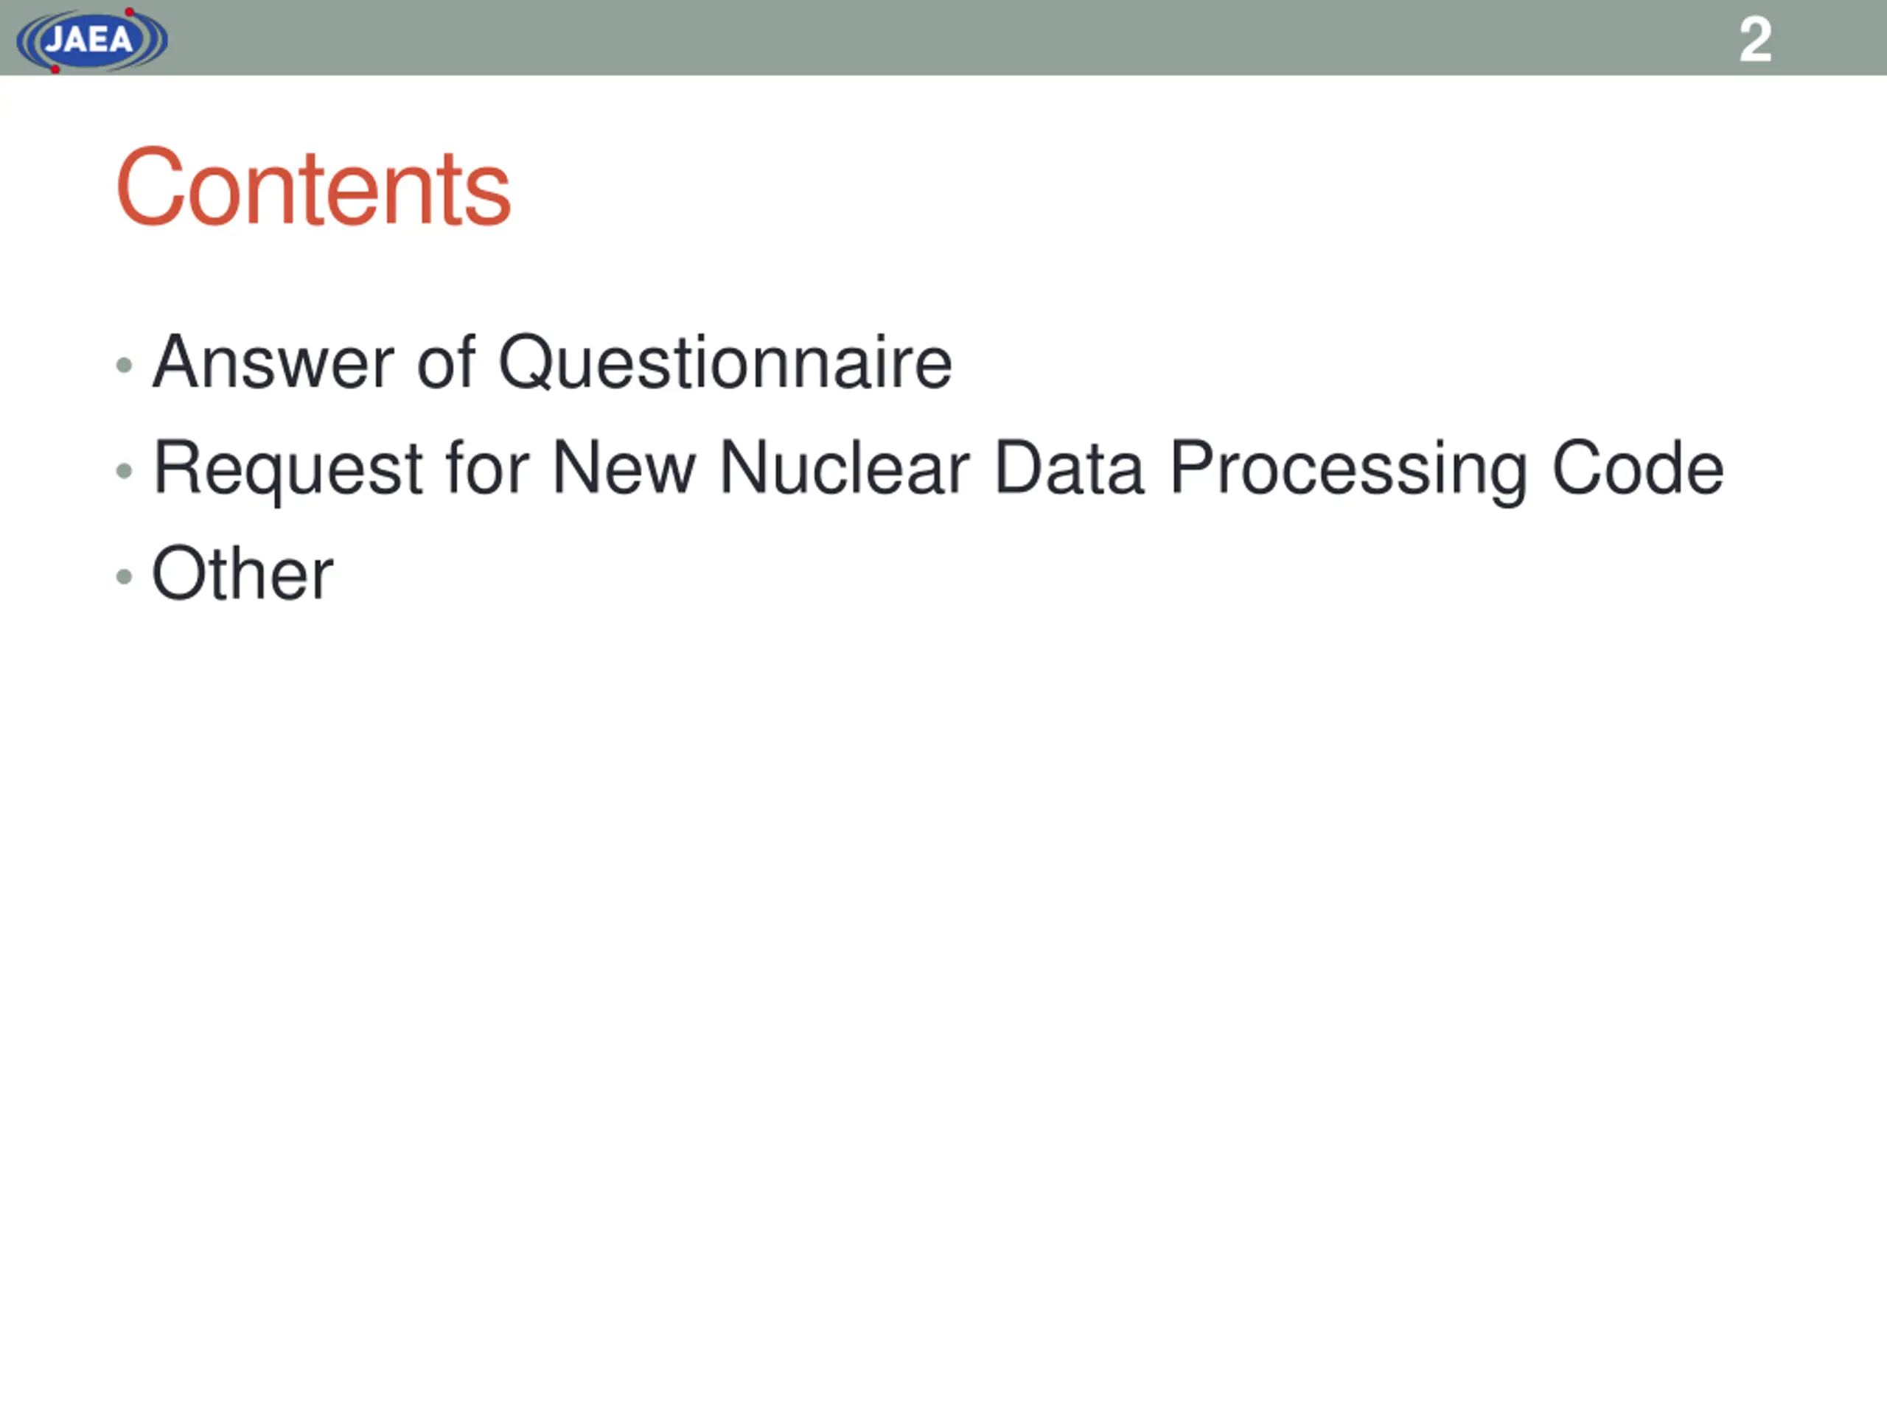Click the red dot below the JAEA logo
This screenshot has width=1887, height=1415.
coord(55,69)
